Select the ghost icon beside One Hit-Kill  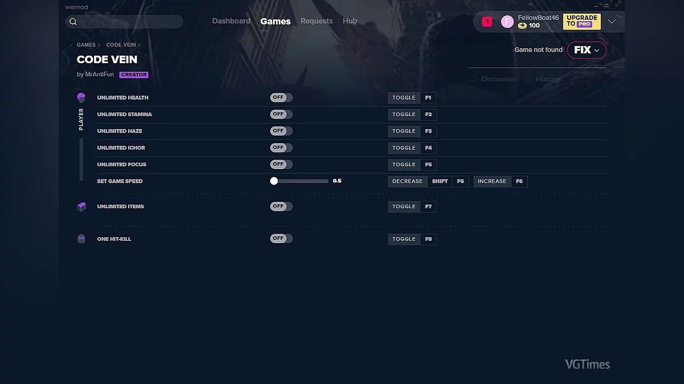tap(82, 239)
